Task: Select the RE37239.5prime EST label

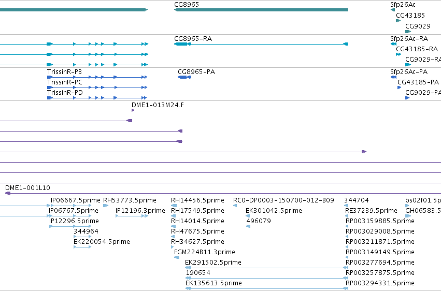Action: (x=371, y=211)
